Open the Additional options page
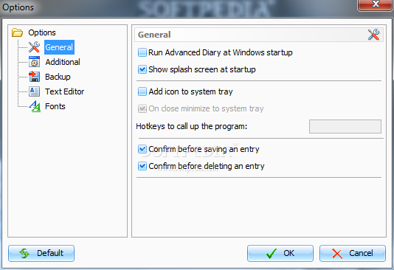This screenshot has width=394, height=270. pyautogui.click(x=63, y=62)
